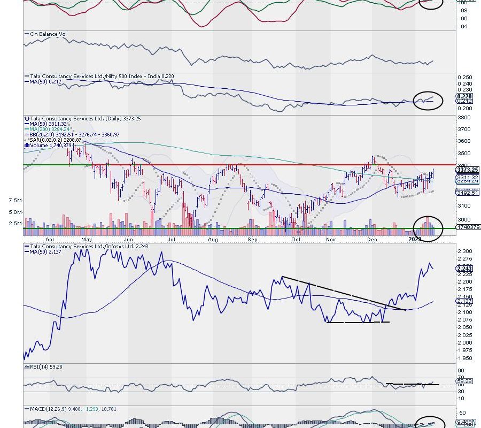Click the 'May' month label on time axis
The width and height of the screenshot is (481, 428).
(x=87, y=240)
